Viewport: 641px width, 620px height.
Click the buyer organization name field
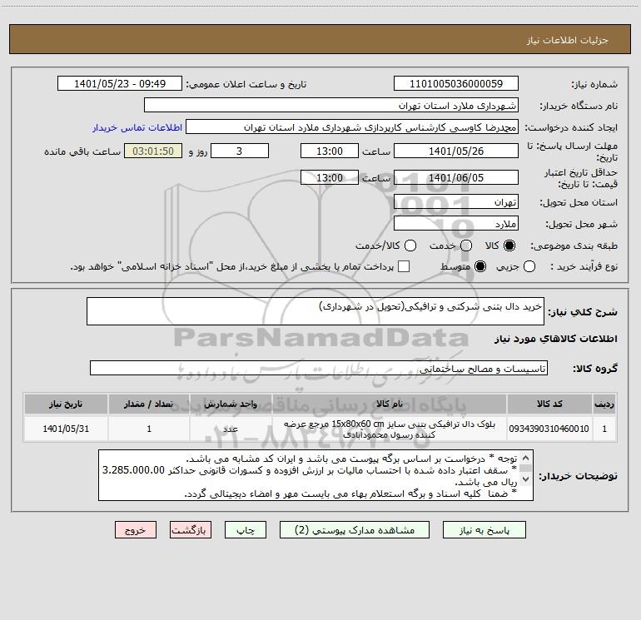tap(331, 105)
